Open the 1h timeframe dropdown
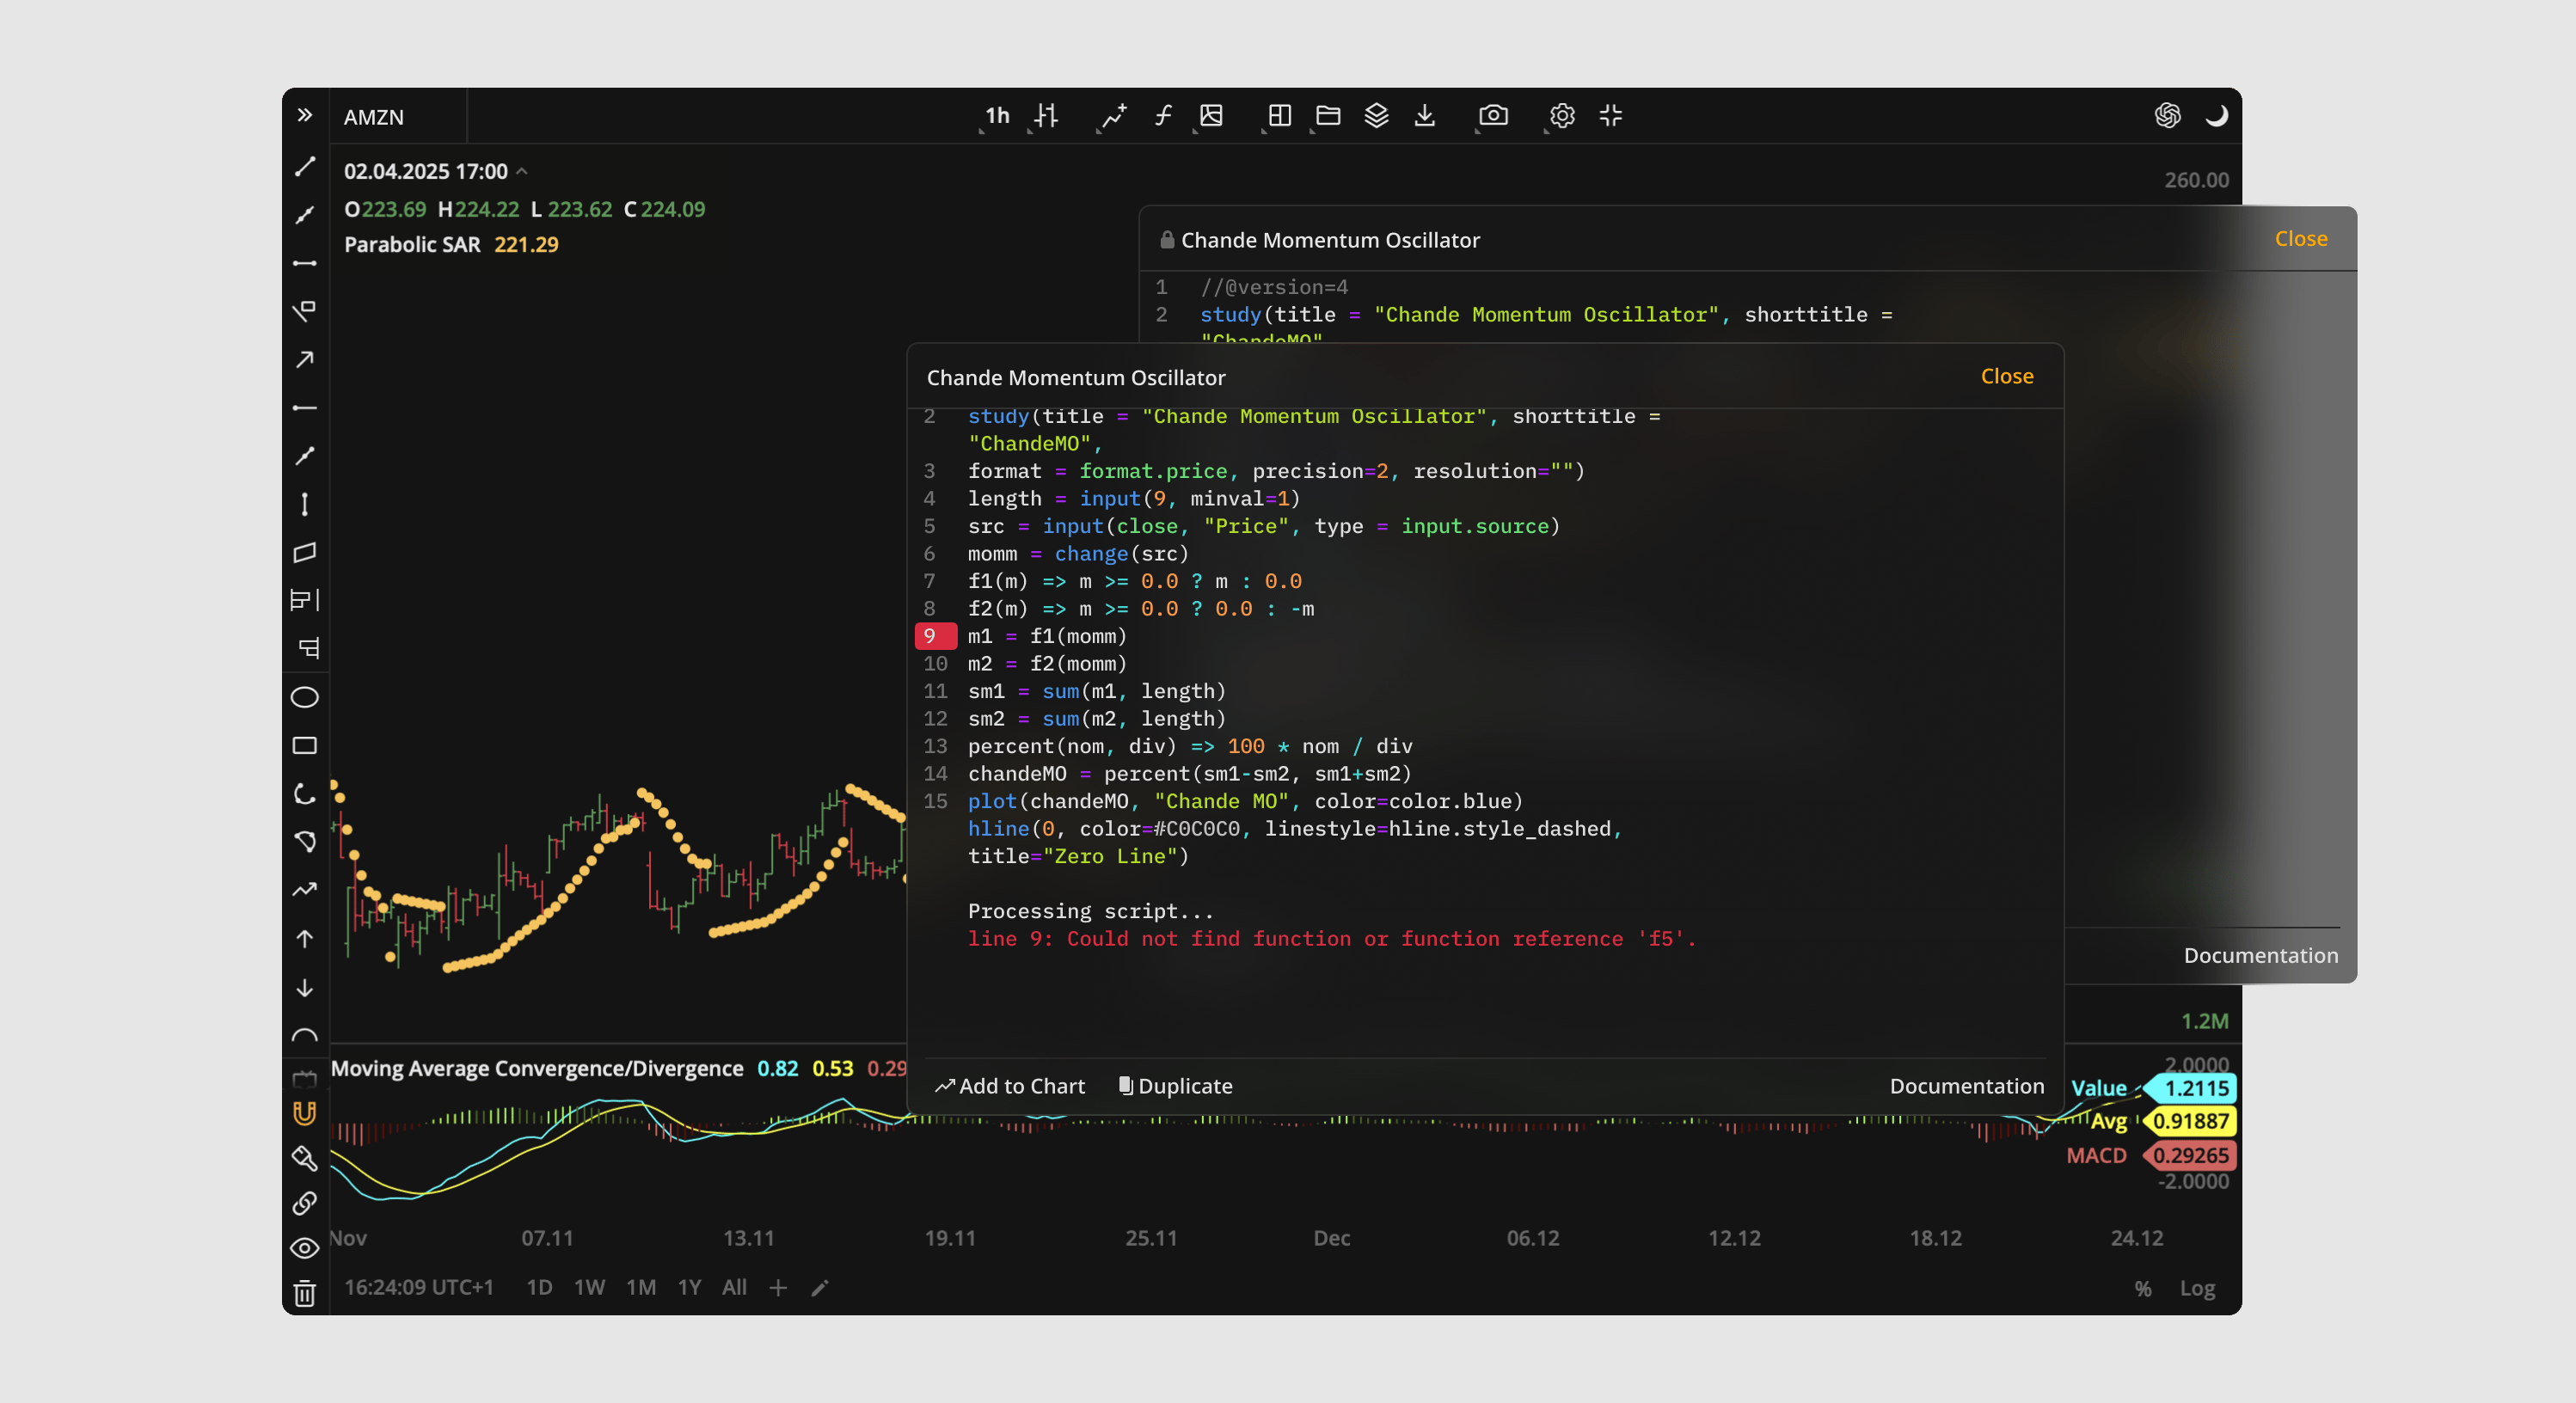 [x=997, y=116]
